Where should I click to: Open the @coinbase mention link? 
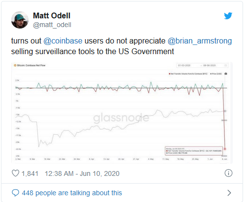(x=63, y=41)
